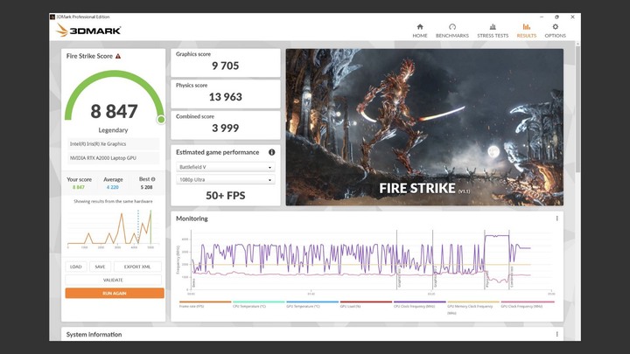Screen dimensions: 630x354
Task: Click the 50+ FPS estimate
Action: tap(226, 196)
